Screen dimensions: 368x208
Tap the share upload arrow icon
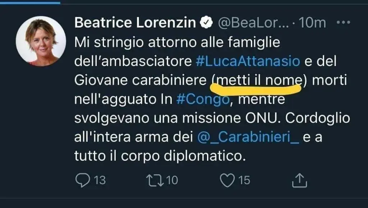point(299,180)
